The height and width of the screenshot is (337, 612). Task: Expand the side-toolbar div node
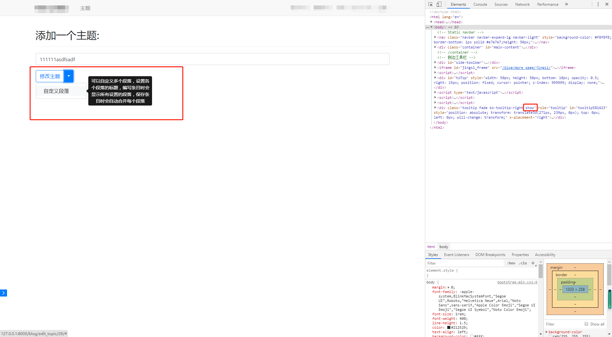435,62
